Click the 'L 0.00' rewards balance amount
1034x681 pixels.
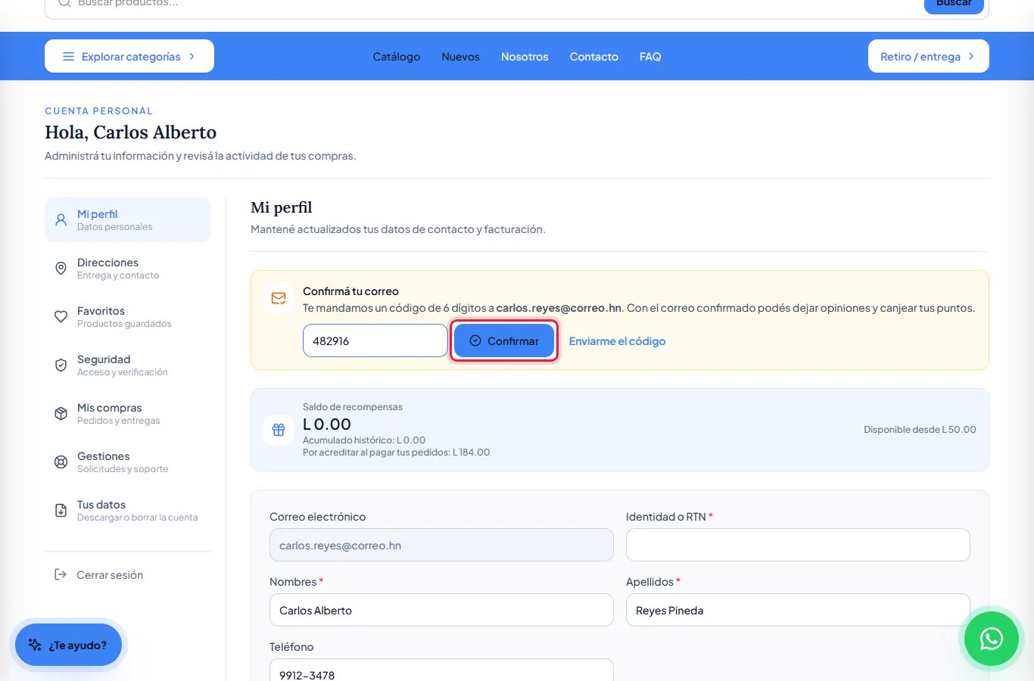pos(327,424)
